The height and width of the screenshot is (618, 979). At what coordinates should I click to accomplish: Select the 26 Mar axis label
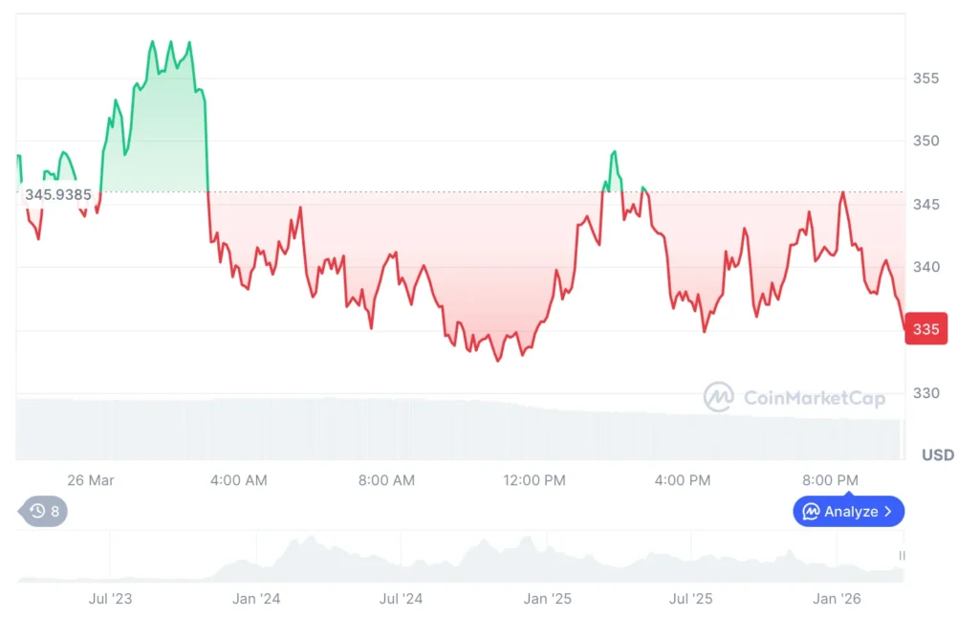coord(91,480)
